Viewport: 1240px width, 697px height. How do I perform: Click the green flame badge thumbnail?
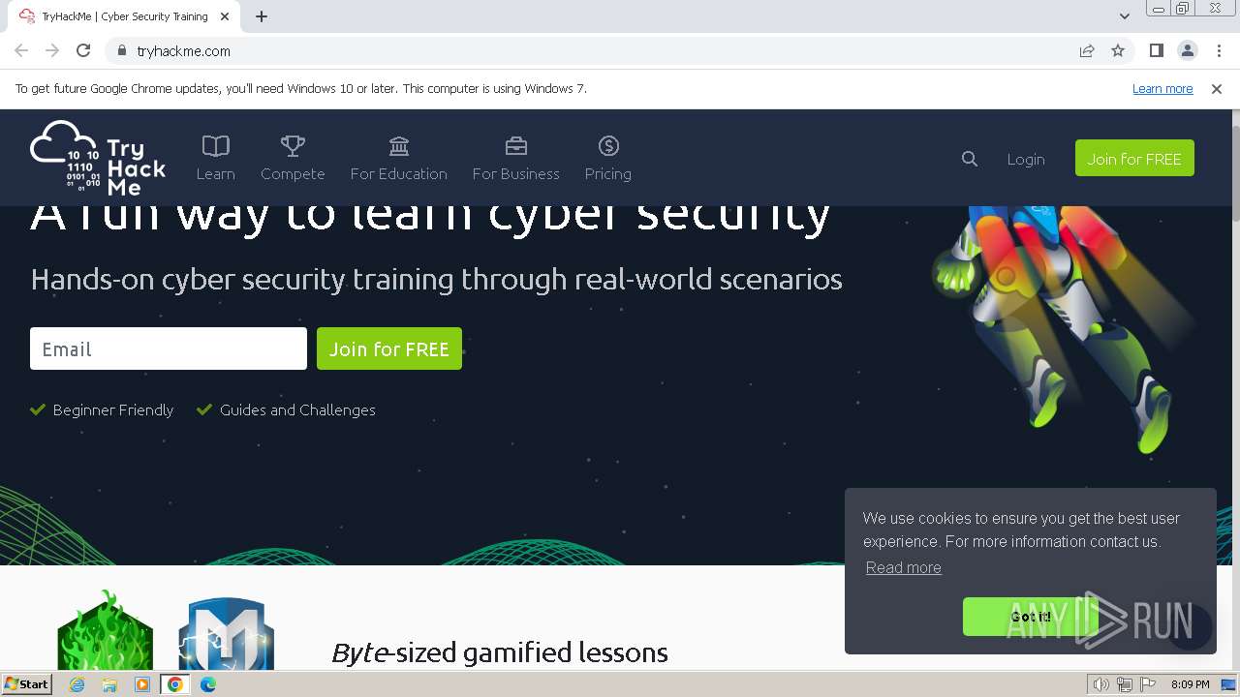(105, 631)
